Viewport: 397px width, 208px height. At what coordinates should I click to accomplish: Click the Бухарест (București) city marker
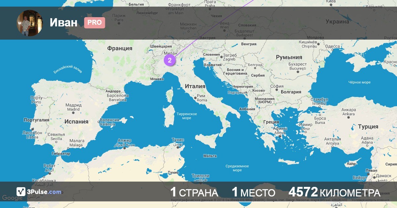pyautogui.click(x=297, y=72)
